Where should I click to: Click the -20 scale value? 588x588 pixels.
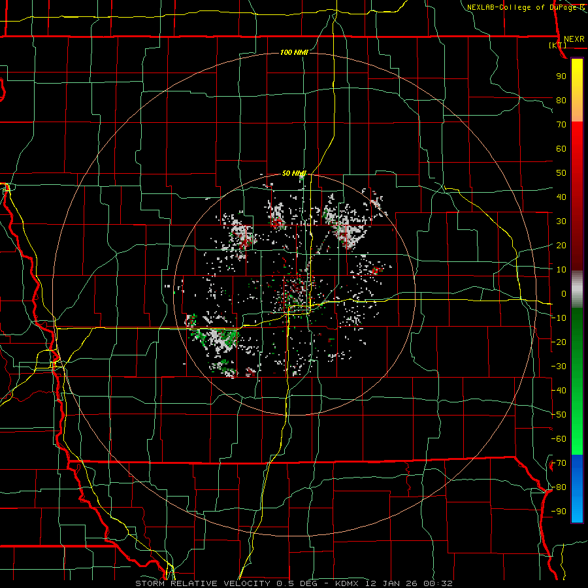click(x=559, y=342)
